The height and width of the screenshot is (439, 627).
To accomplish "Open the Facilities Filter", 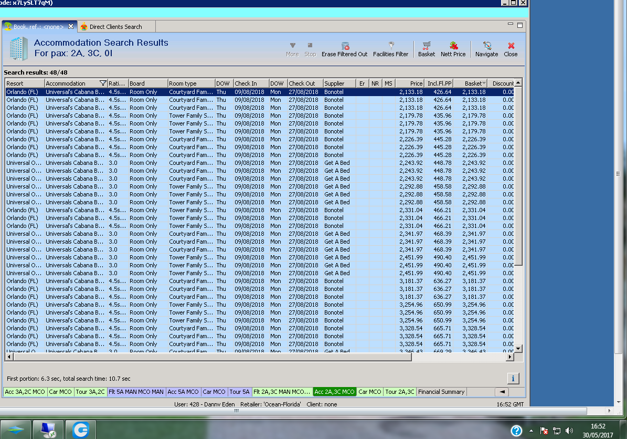I will (x=391, y=49).
